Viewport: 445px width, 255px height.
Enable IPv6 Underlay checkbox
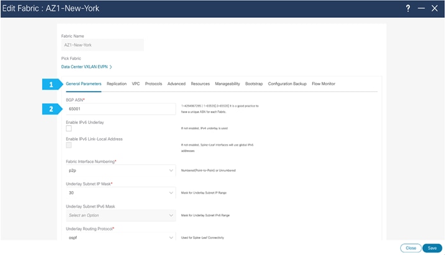[x=68, y=128]
